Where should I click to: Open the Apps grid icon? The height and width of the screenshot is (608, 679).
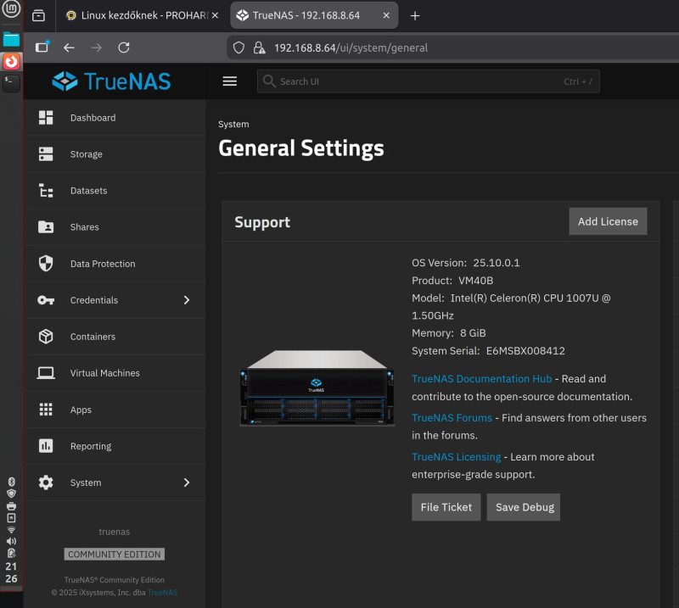[x=46, y=410]
